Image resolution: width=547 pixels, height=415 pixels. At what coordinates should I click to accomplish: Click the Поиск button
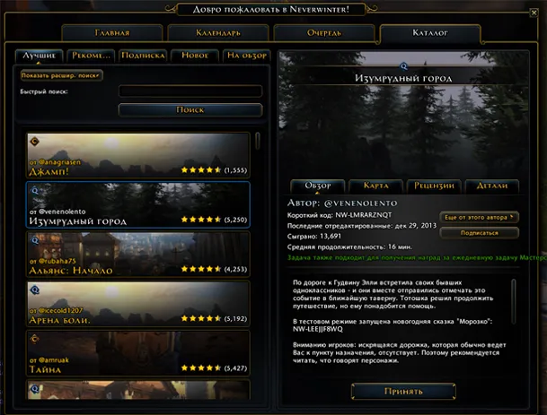pos(190,109)
